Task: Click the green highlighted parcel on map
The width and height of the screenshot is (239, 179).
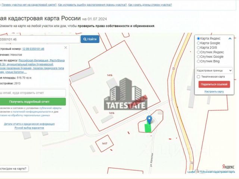Action: pos(148,128)
